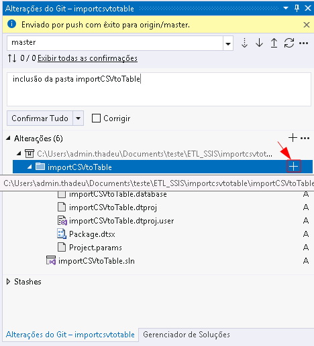Switch to Gerenciador de Soluções tab
314x346 pixels.
(187, 335)
